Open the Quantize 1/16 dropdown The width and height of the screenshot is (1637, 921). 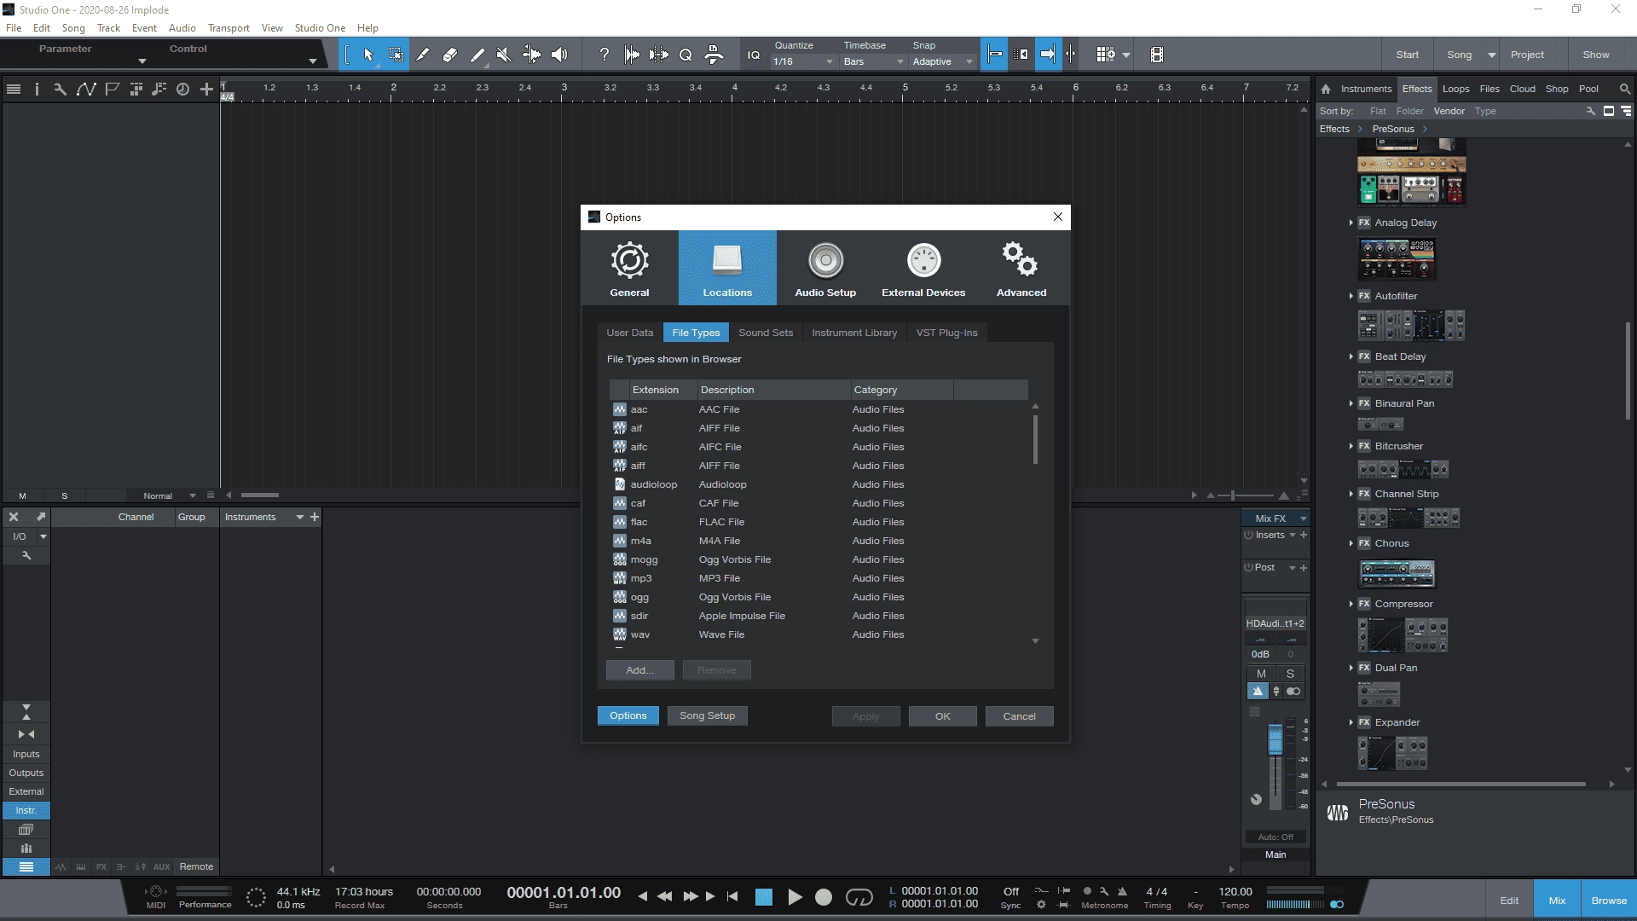(802, 61)
